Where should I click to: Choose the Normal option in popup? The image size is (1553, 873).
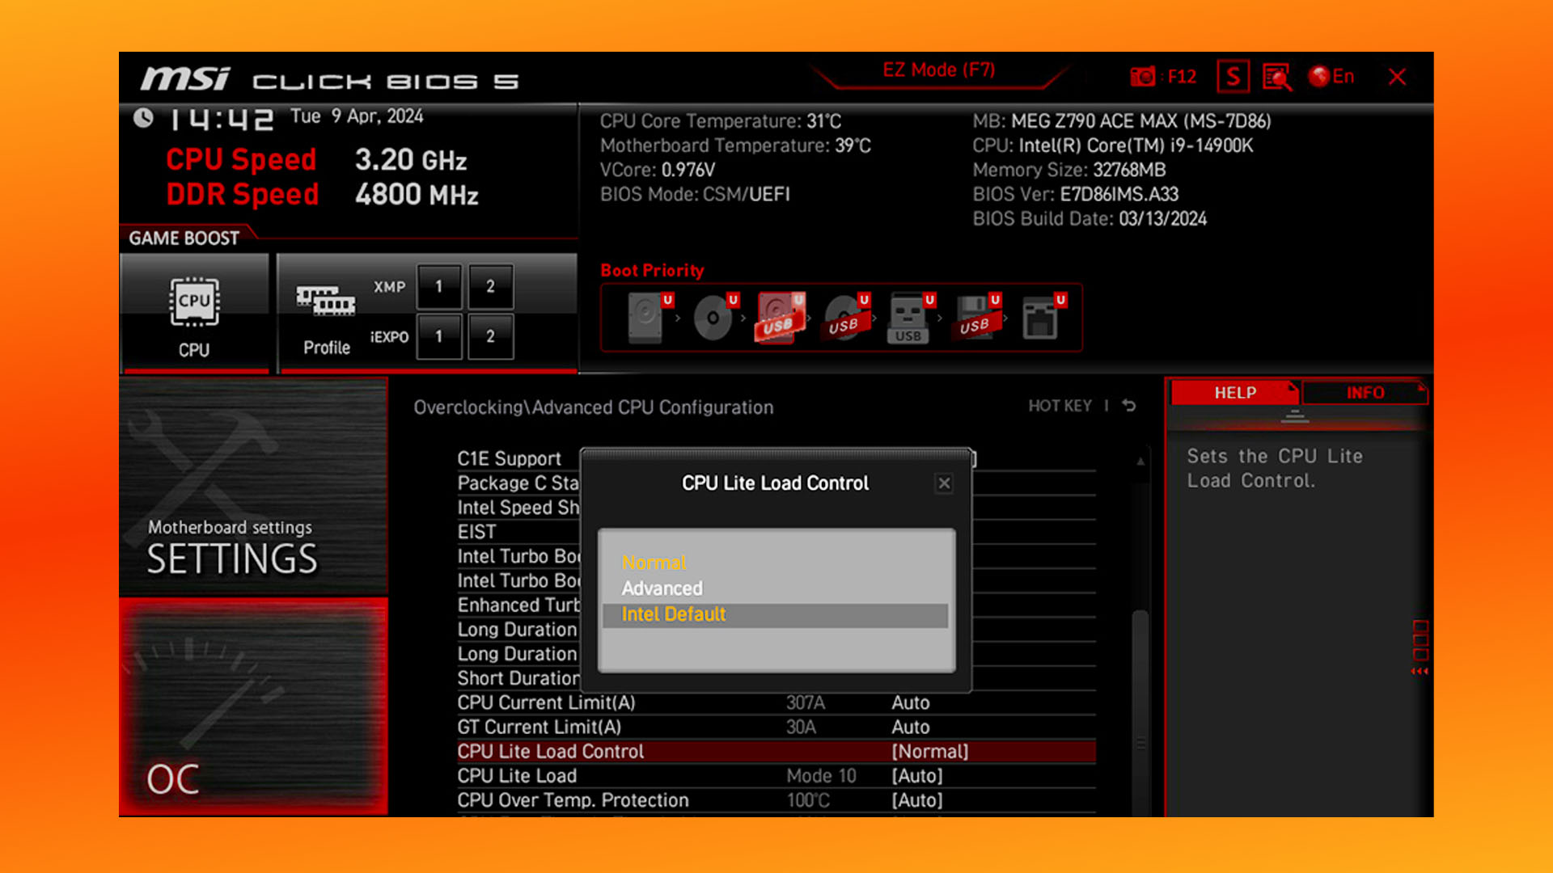(x=654, y=563)
